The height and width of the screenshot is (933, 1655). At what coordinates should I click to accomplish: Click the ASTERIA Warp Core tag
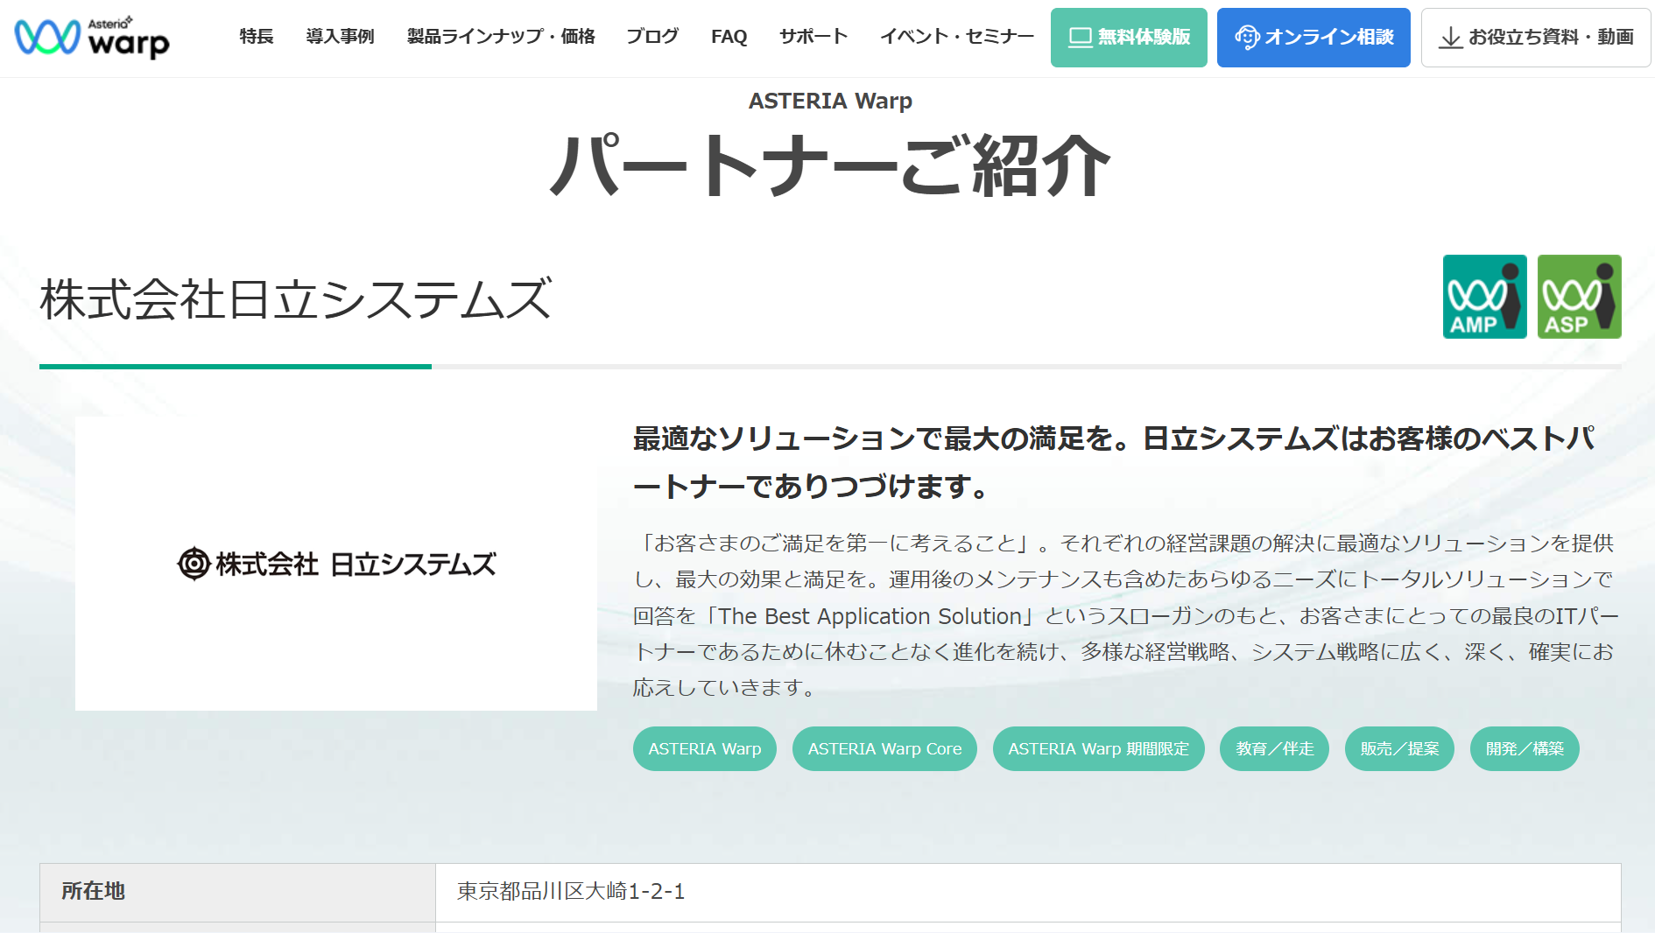point(884,748)
